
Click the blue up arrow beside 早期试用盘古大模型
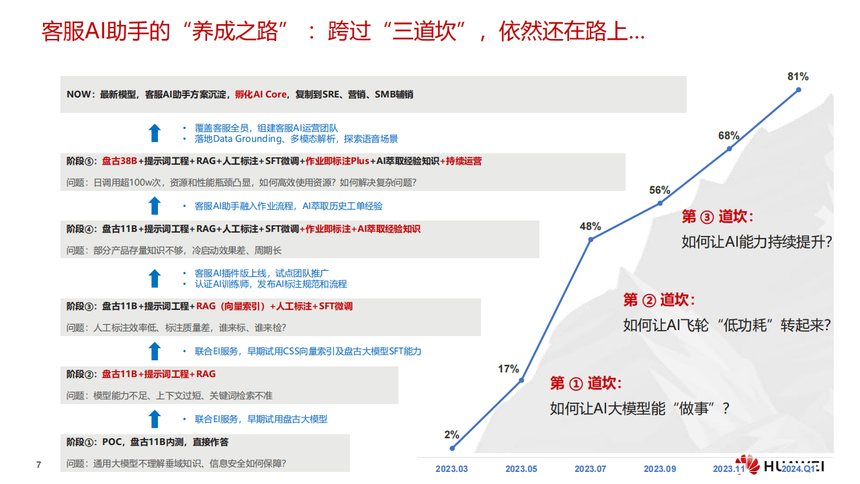click(155, 419)
